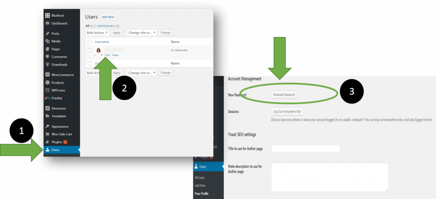Filter users by the All link
436x199 pixels.
[87, 26]
